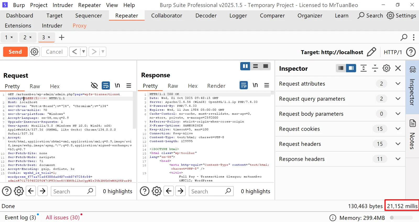
Task: Close Repeater tab 3
Action: (x=49, y=37)
